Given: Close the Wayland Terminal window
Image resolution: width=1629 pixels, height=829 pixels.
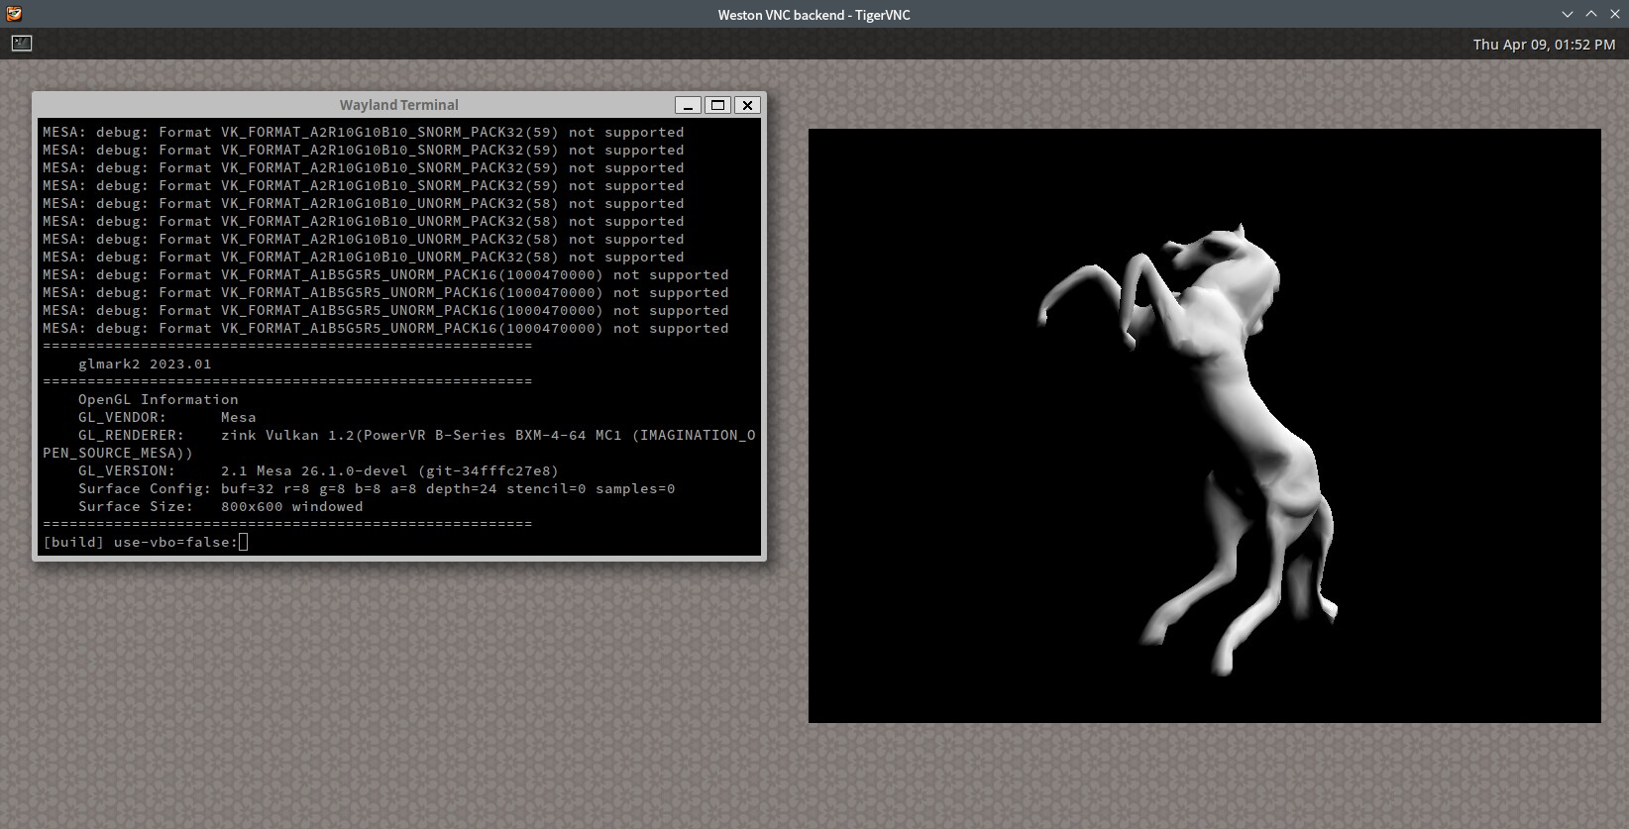Looking at the screenshot, I should click(748, 105).
